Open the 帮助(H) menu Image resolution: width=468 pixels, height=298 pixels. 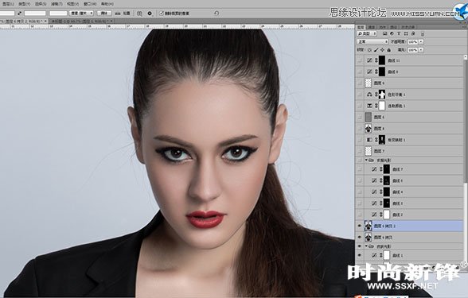click(x=107, y=4)
